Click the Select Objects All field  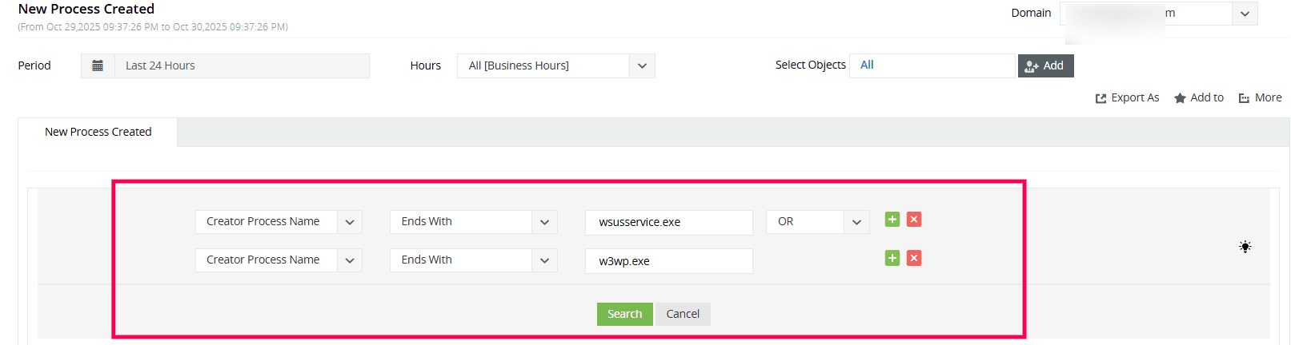[x=932, y=65]
